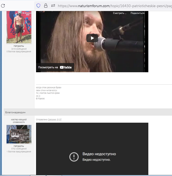Click 'Видео недоступно' heading text
The image size is (172, 176).
99,154
